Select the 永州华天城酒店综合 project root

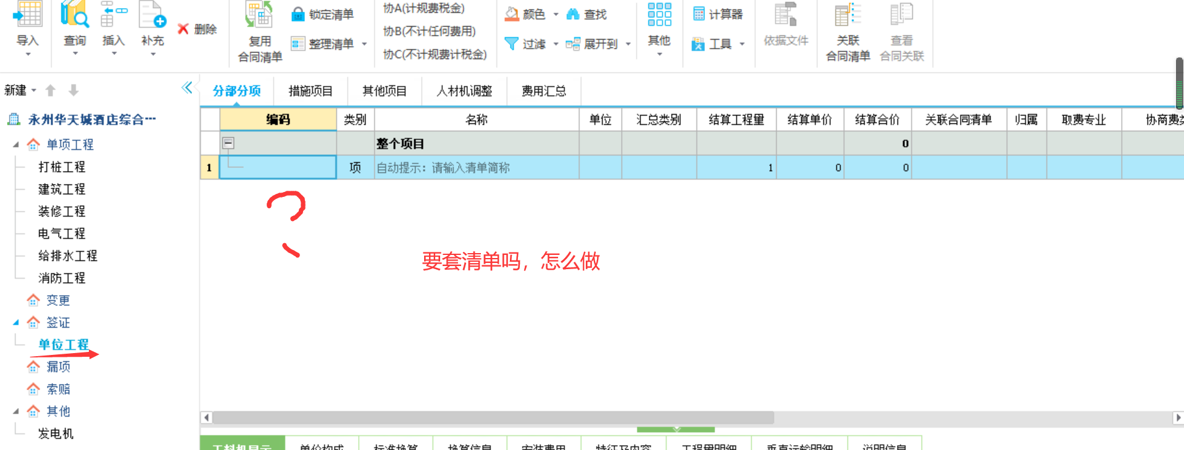(x=91, y=120)
